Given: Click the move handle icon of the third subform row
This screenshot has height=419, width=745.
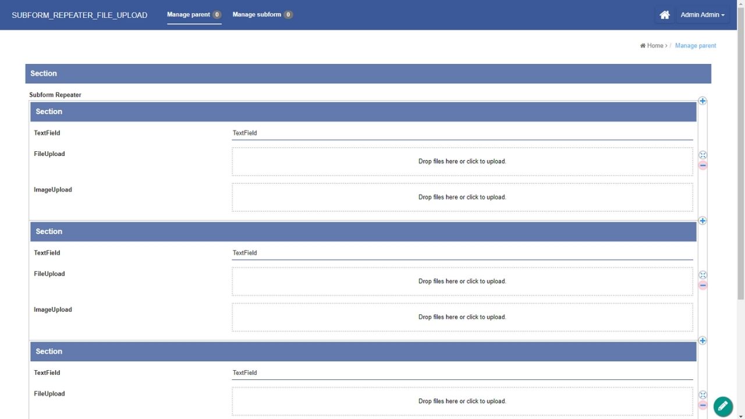Looking at the screenshot, I should (x=703, y=395).
